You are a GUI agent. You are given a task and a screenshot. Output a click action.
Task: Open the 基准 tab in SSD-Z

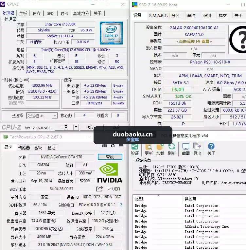click(x=191, y=16)
